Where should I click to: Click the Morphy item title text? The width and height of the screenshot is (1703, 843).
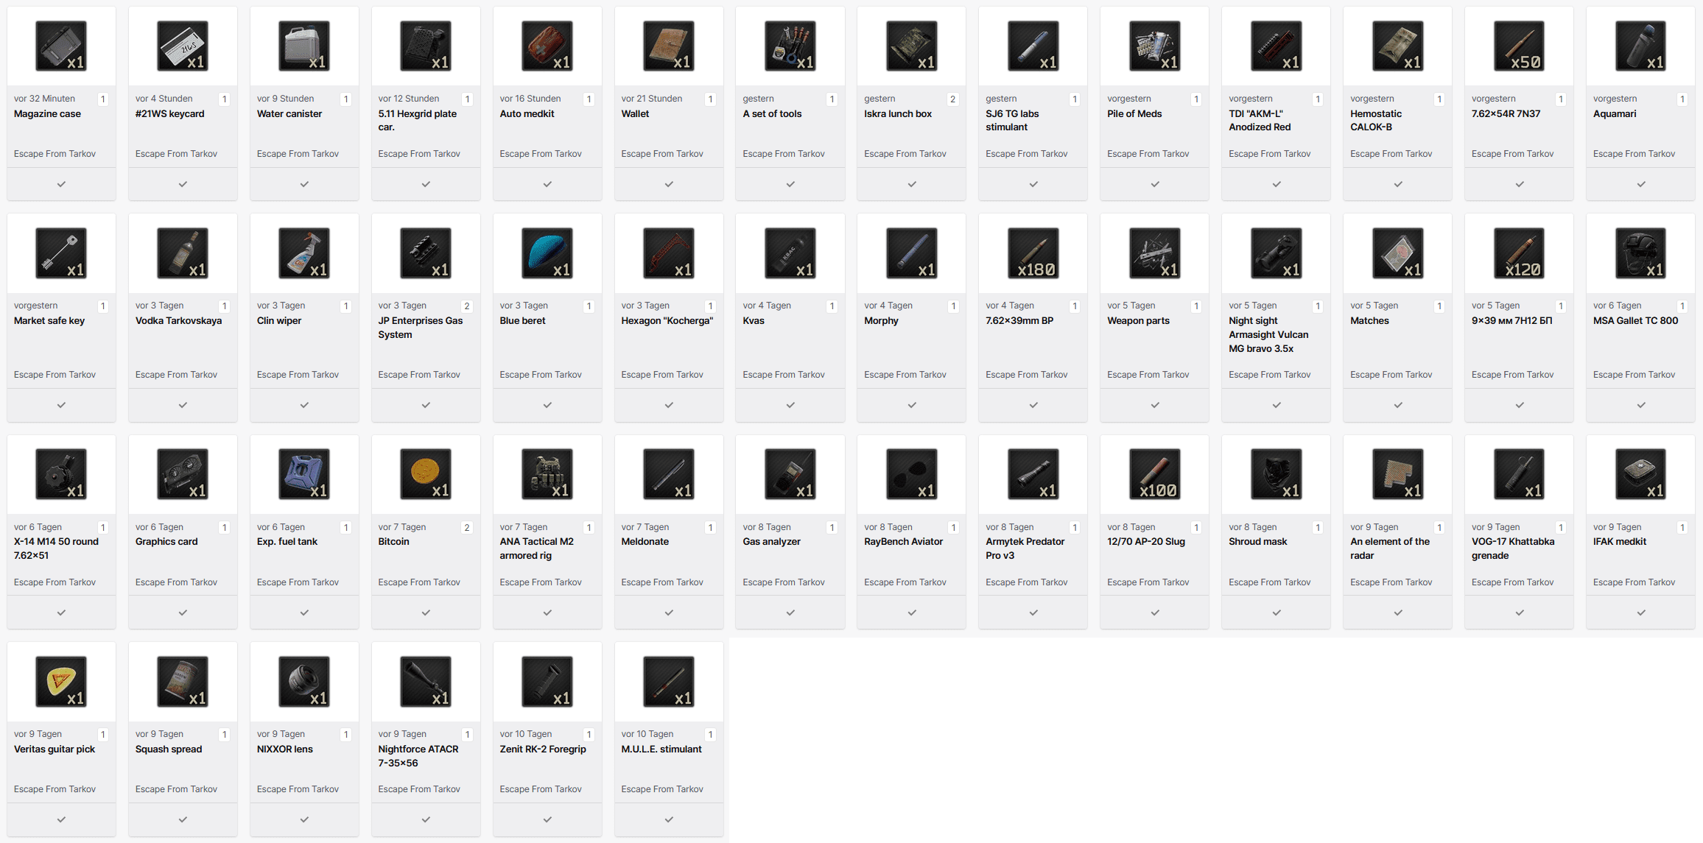pyautogui.click(x=881, y=321)
